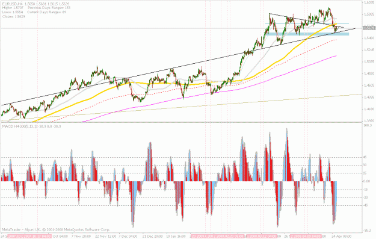
Task: Click the MACD 0.00 level label
Action: pos(366,181)
